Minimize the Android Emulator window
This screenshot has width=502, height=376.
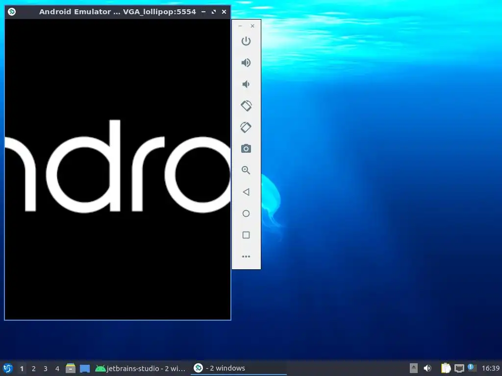coord(203,12)
